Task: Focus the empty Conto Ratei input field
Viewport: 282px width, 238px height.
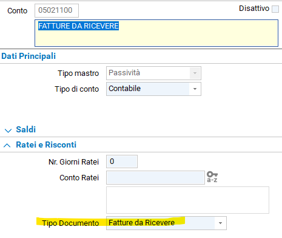Action: pyautogui.click(x=155, y=177)
